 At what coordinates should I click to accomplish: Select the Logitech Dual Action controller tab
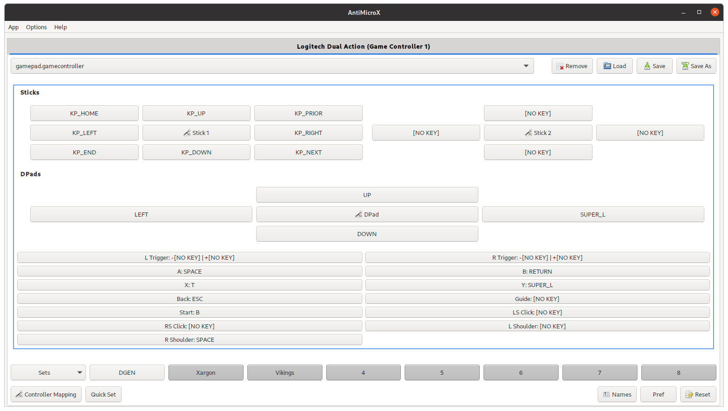point(363,46)
